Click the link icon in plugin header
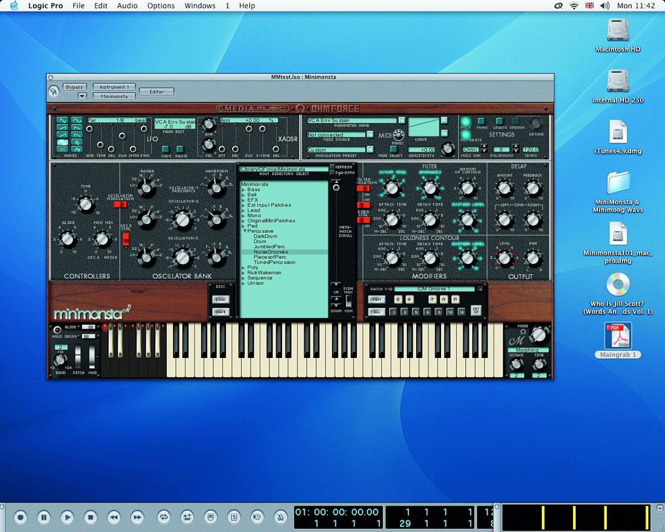Viewport: 665px width, 532px height. pos(54,91)
